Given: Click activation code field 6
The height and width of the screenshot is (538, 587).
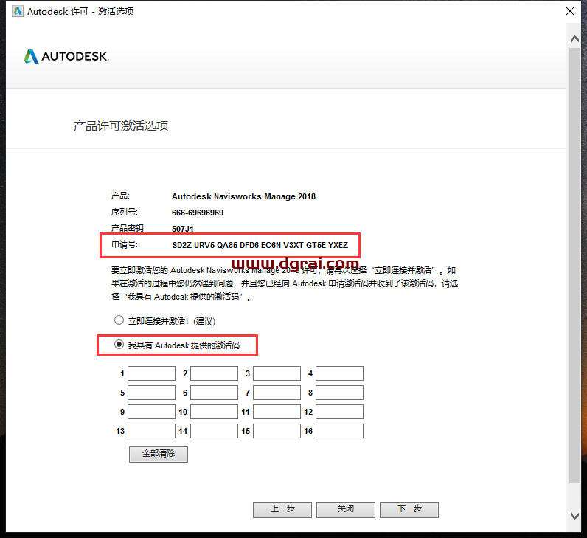Looking at the screenshot, I should pos(214,393).
